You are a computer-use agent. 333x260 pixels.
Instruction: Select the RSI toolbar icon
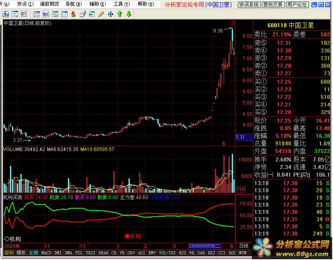pos(46,14)
